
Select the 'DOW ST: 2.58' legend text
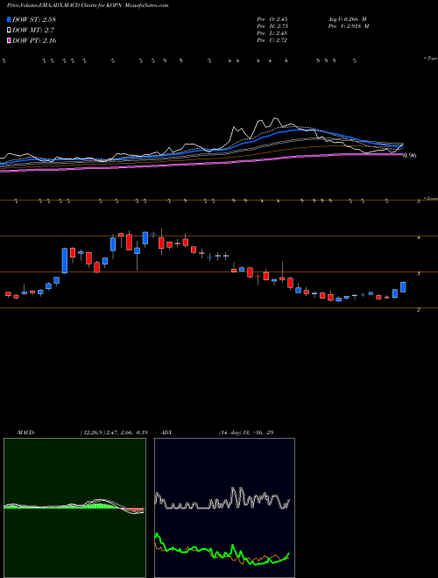point(34,19)
